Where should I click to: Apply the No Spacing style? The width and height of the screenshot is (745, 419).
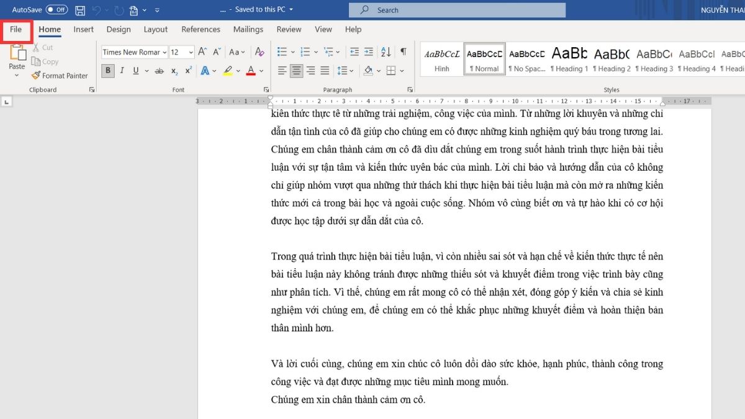click(527, 60)
